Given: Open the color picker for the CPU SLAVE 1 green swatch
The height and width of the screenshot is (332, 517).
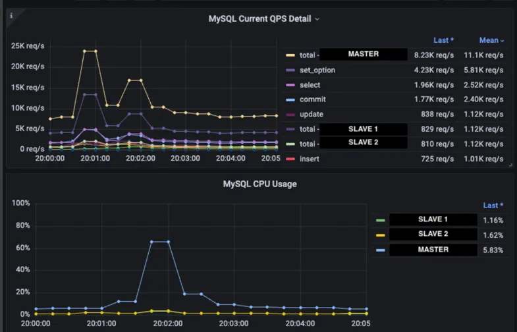Looking at the screenshot, I should (x=380, y=220).
